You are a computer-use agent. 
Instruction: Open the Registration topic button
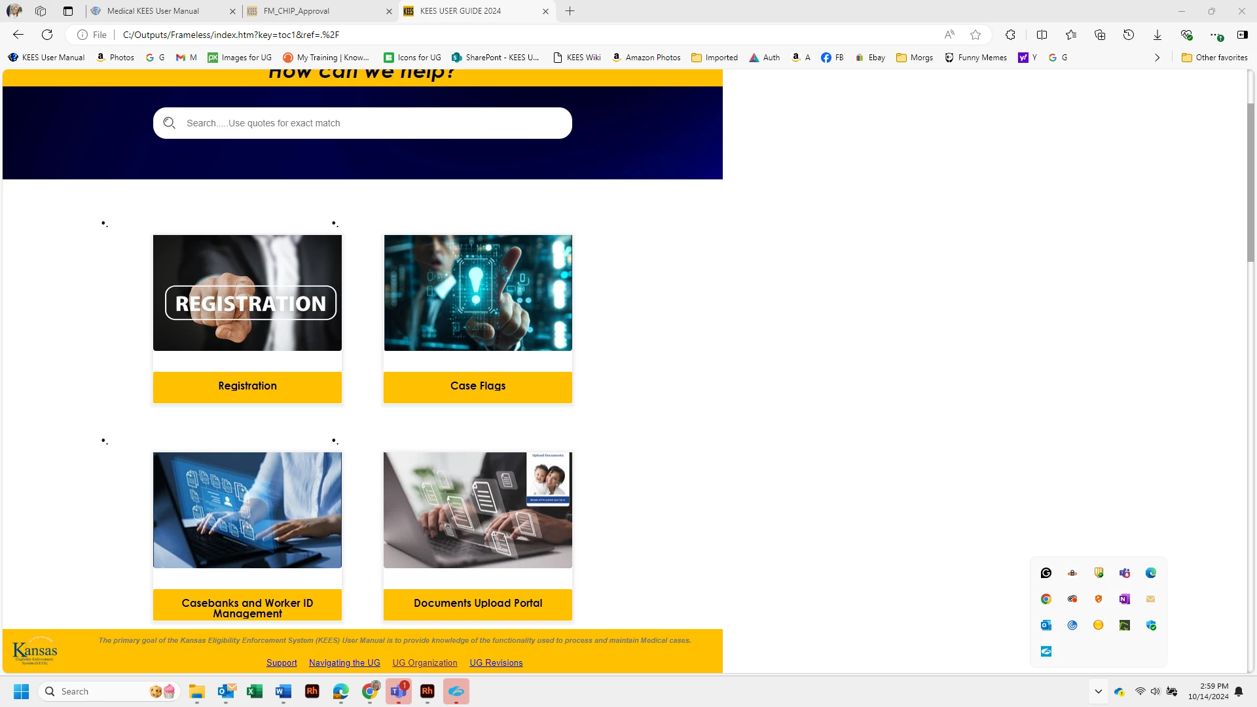(x=247, y=386)
